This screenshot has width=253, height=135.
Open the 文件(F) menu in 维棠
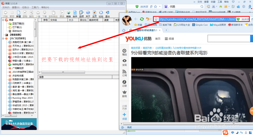[6, 7]
